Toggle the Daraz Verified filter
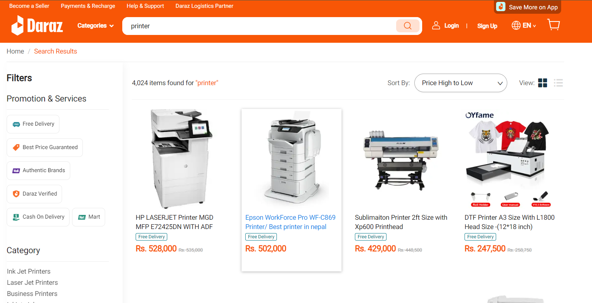Viewport: 592px width, 303px height. [34, 194]
